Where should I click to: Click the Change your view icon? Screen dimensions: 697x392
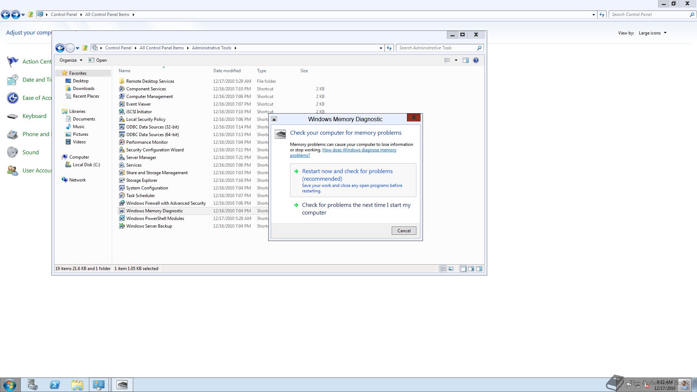coord(447,60)
